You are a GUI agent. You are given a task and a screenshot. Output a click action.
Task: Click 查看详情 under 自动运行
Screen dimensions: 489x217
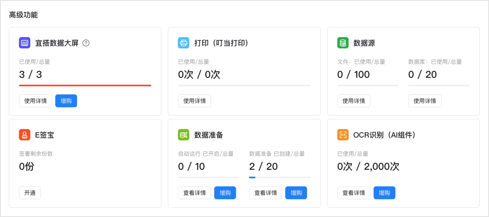(194, 193)
